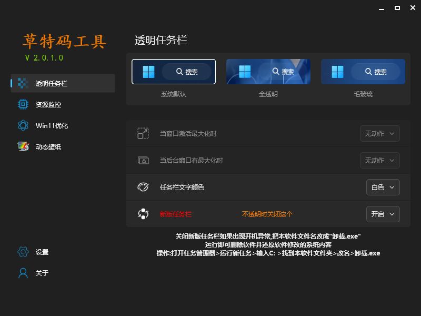421x316 pixels.
Task: Click the Windows logo in 毛玻璃 preview
Action: tap(338, 72)
